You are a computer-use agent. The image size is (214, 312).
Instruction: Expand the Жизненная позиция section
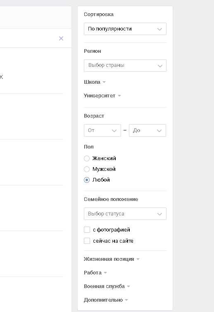(x=112, y=259)
